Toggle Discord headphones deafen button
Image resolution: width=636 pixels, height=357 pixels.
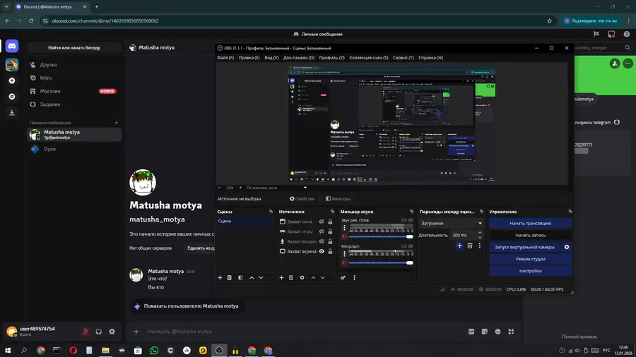tap(98, 332)
